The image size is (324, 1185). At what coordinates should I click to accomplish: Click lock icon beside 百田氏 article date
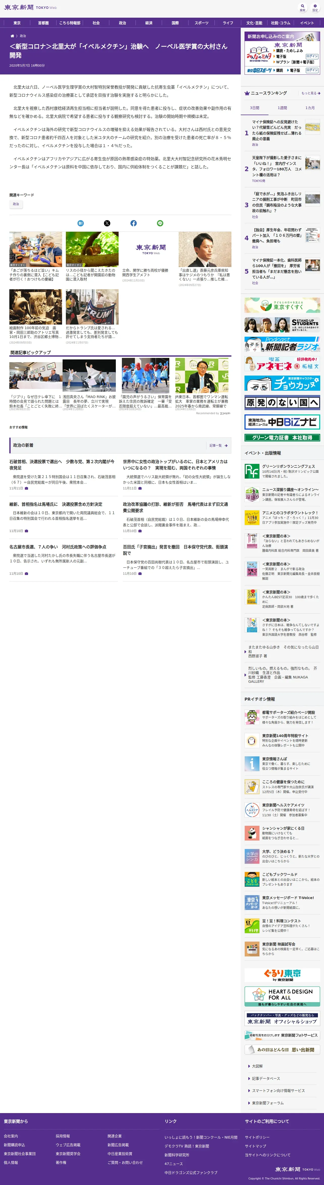[140, 574]
